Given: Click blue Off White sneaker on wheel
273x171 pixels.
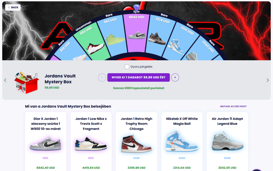Looking at the screenshot, I should point(176,47).
